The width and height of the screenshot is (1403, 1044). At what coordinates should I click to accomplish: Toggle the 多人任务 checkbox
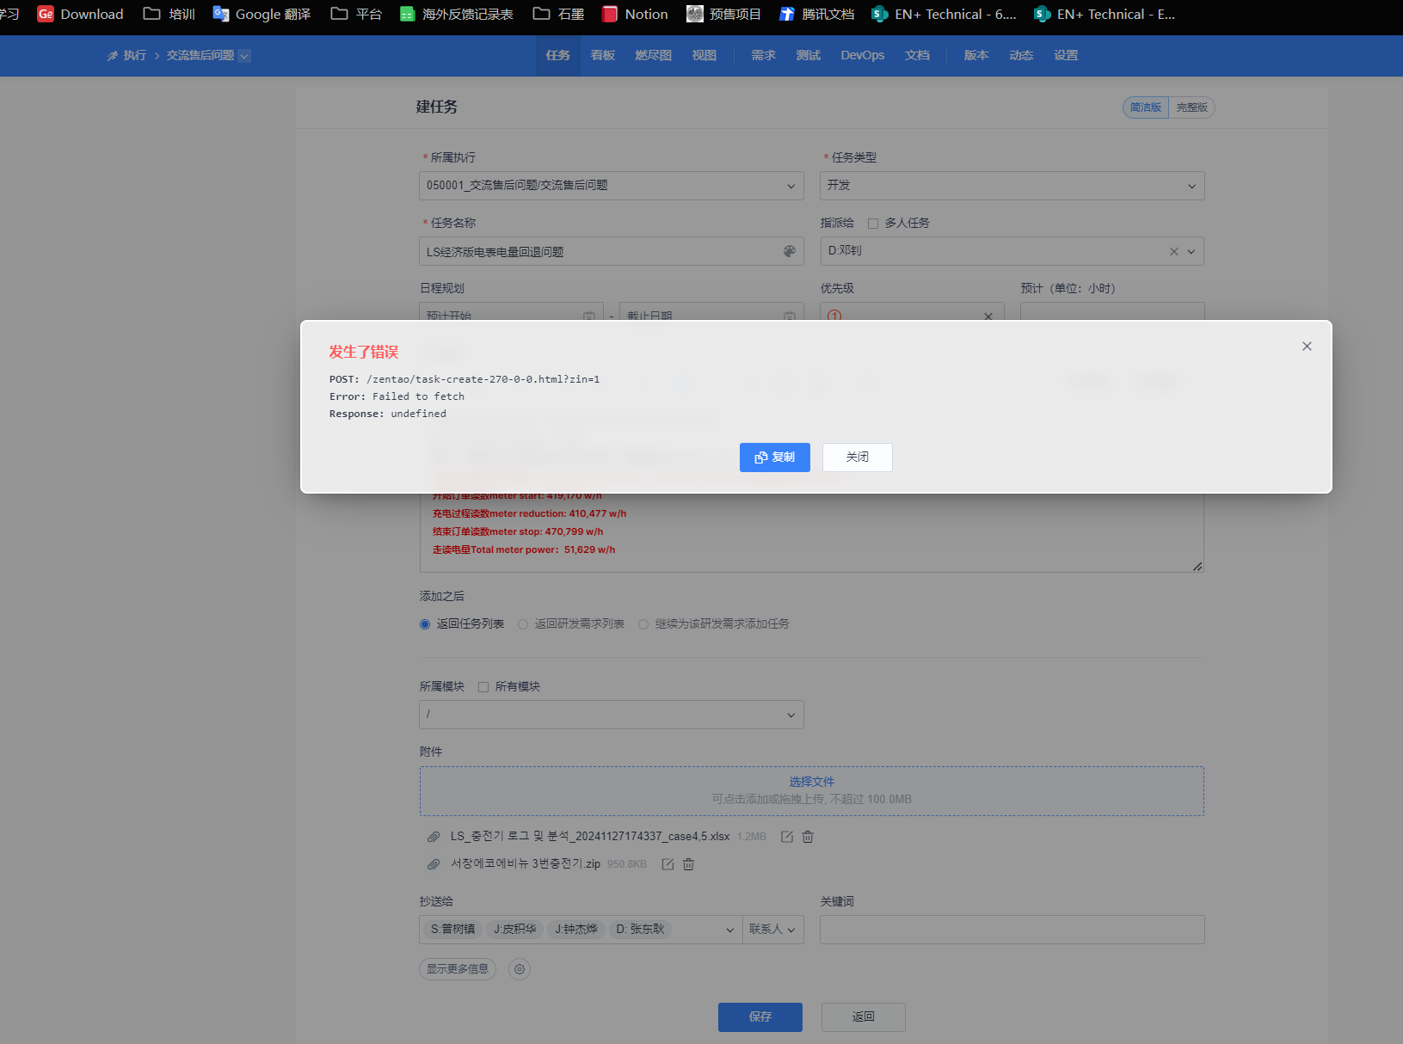[x=873, y=224]
